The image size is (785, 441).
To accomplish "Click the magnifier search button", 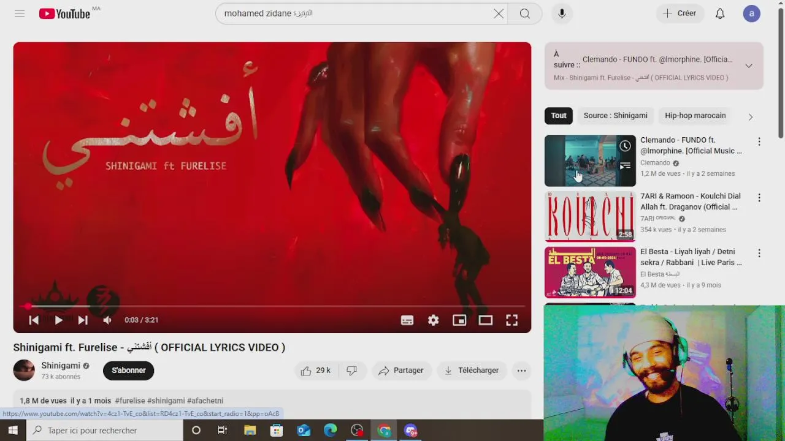I will point(525,13).
